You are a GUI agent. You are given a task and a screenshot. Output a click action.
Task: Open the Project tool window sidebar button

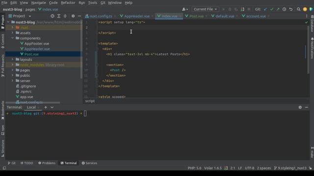pos(2,22)
